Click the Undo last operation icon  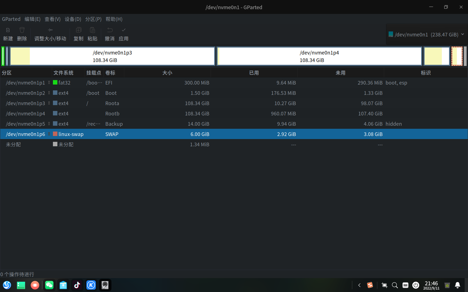(110, 30)
